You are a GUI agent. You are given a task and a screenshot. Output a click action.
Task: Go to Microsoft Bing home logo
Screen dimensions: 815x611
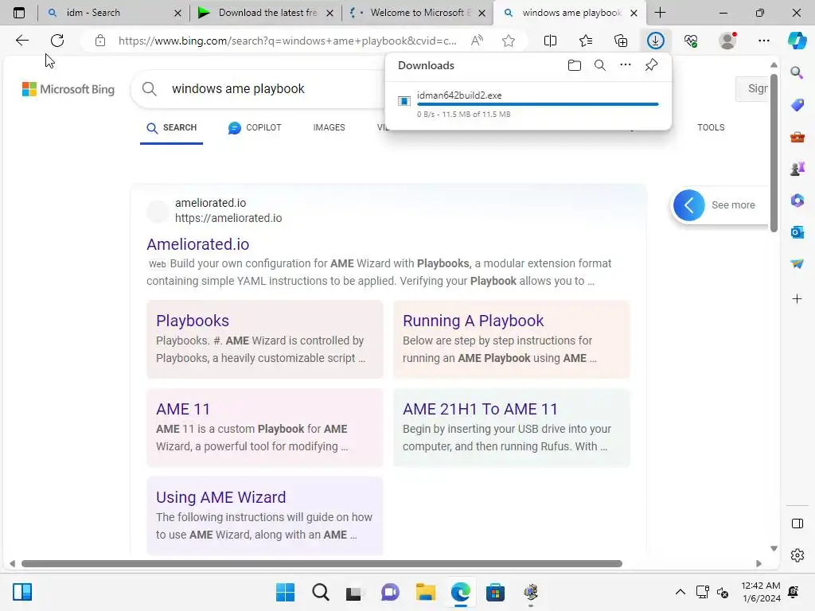coord(68,89)
